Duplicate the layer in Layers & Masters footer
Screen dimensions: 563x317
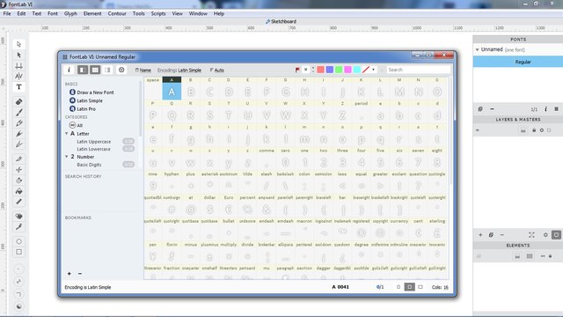(x=491, y=235)
